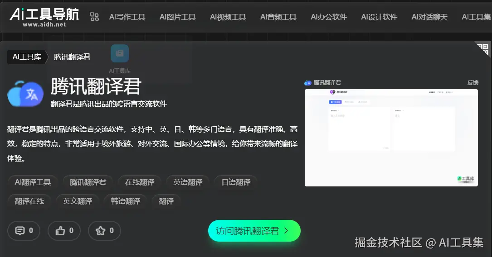Open the AI工具集 menu item
The height and width of the screenshot is (257, 492).
coord(477,17)
